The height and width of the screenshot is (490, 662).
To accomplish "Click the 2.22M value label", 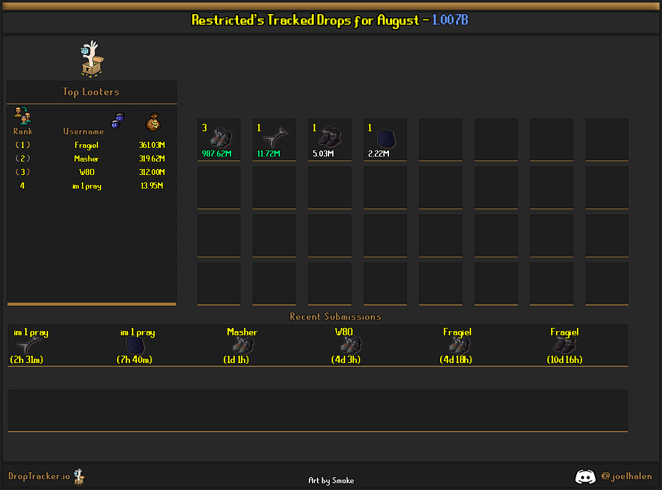I will pos(378,153).
